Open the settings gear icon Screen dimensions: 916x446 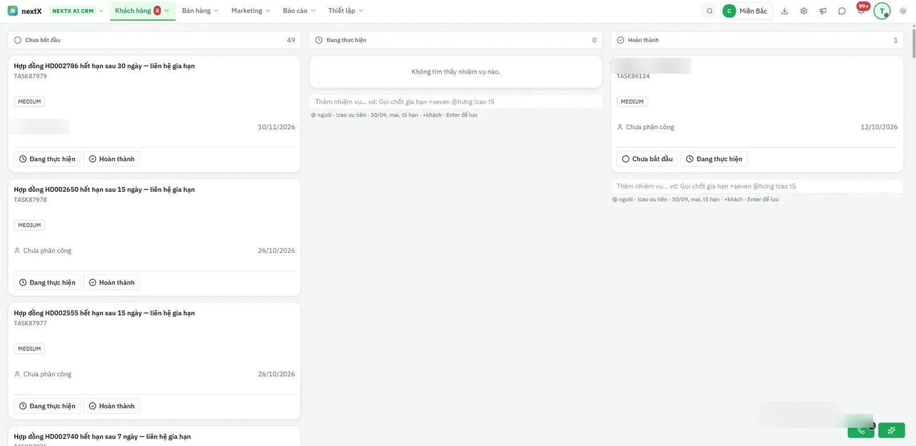(804, 11)
